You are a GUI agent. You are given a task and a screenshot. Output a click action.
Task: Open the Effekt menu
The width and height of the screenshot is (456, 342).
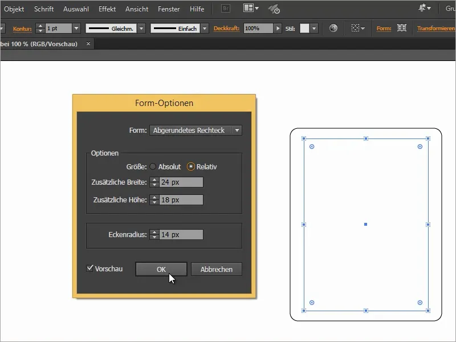[107, 9]
